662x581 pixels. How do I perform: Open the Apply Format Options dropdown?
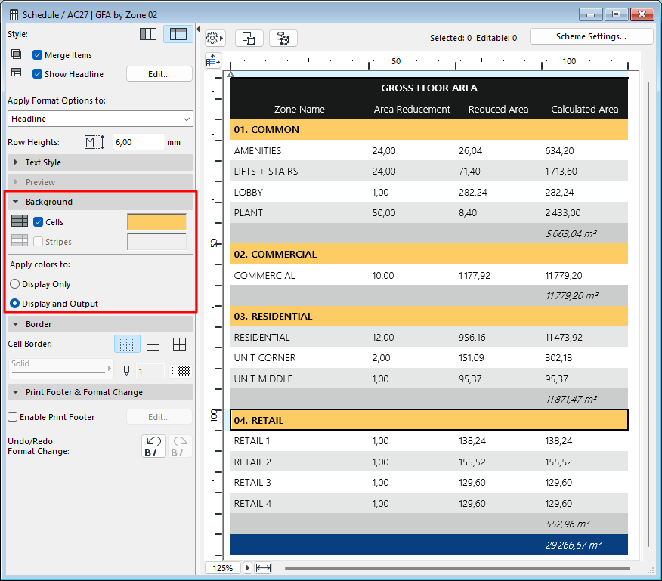pos(101,119)
